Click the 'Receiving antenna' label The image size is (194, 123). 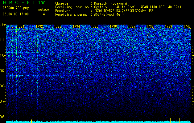71,14
